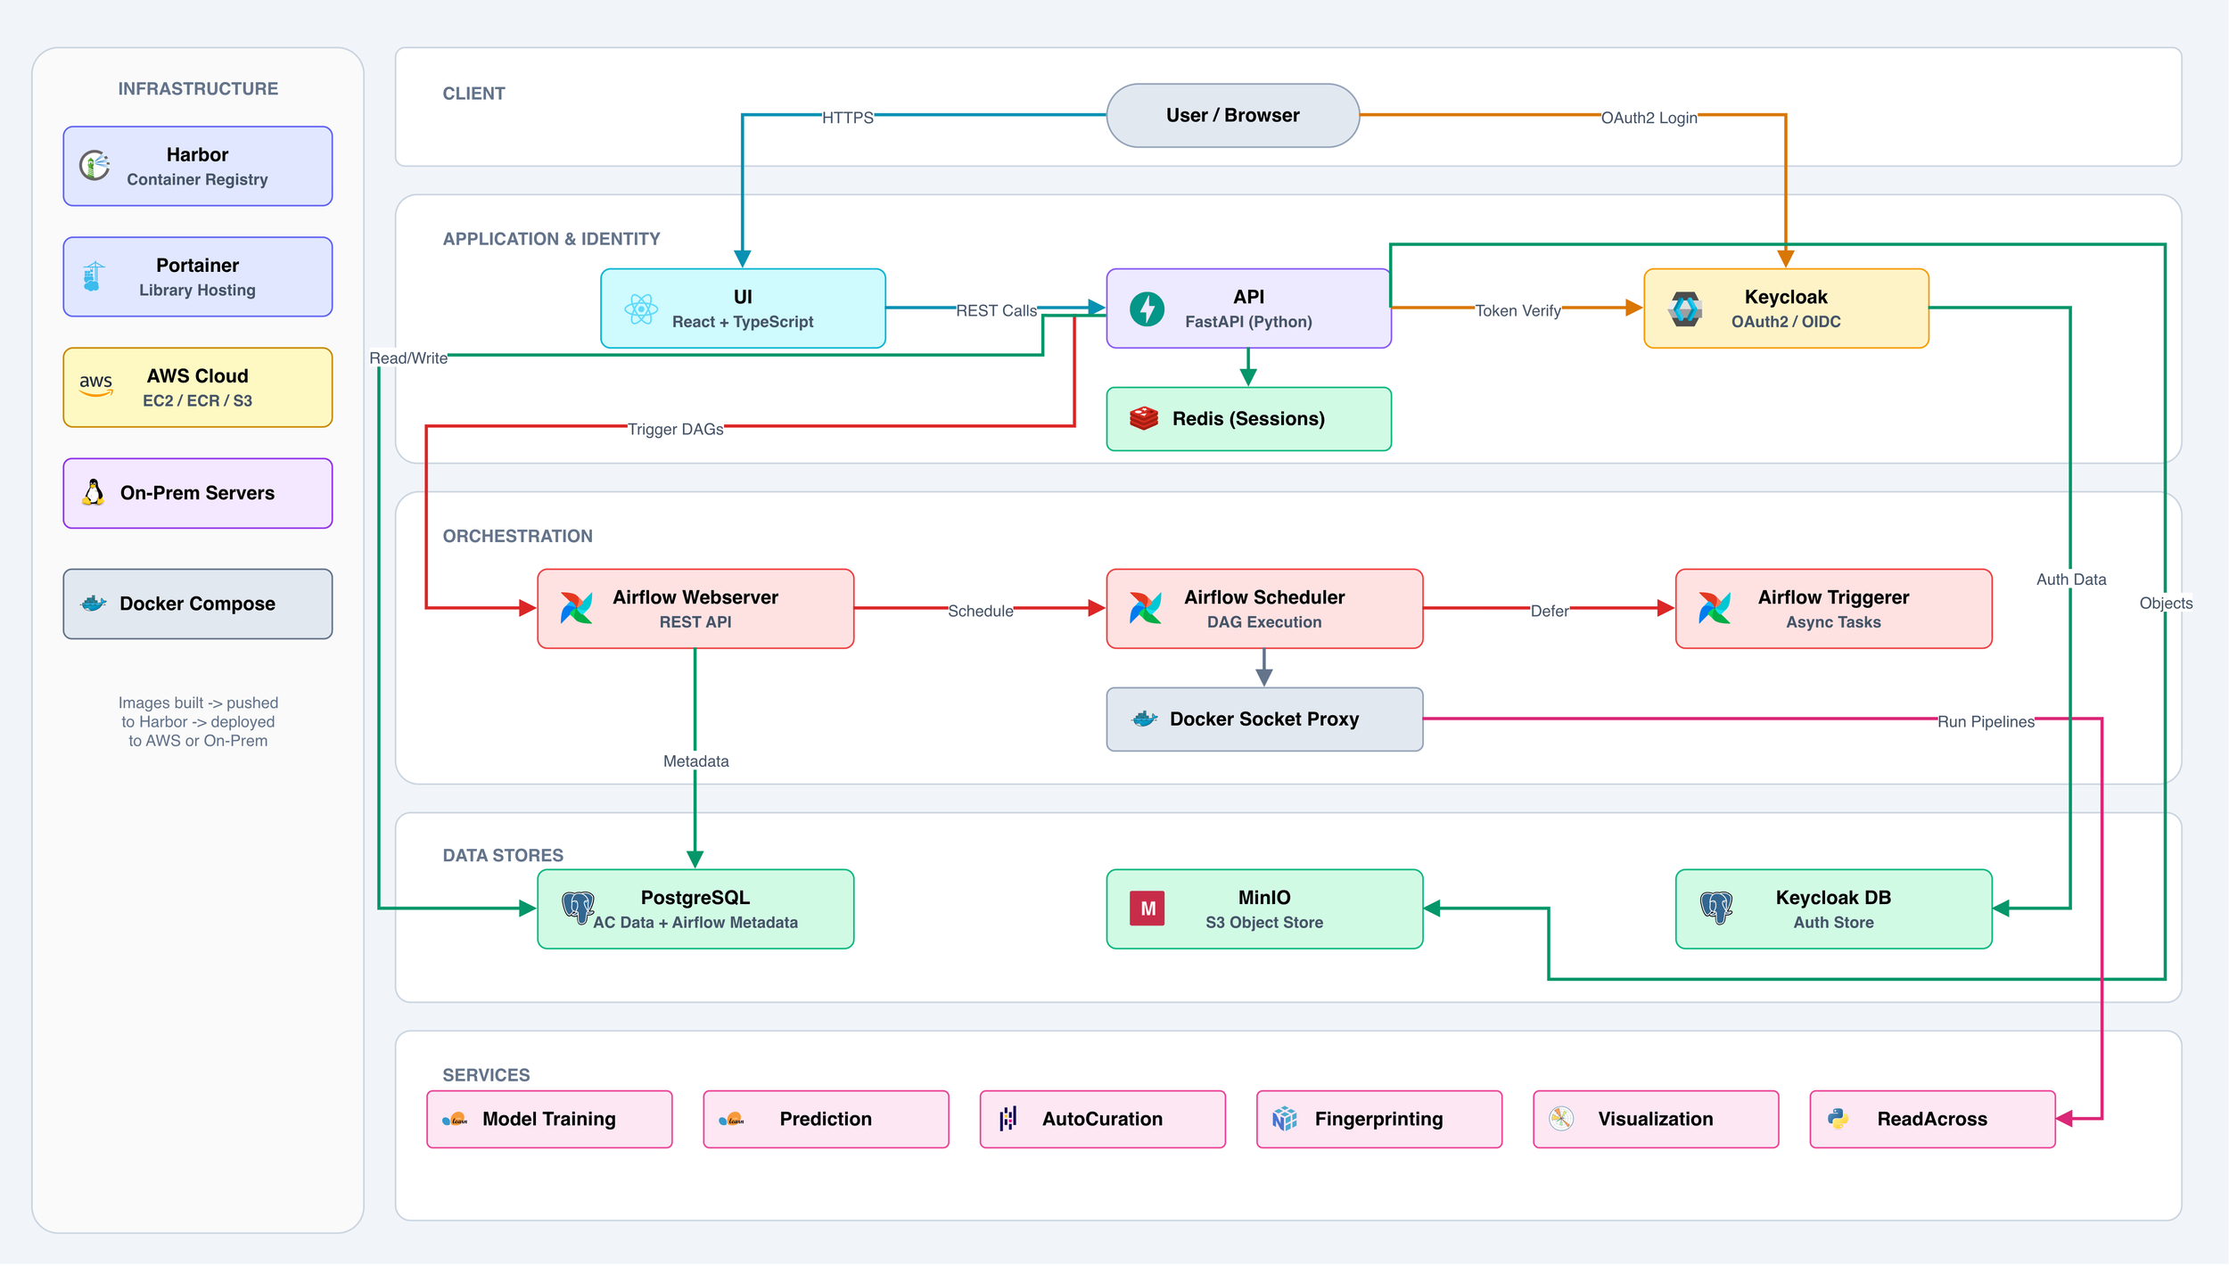Image resolution: width=2229 pixels, height=1266 pixels.
Task: Click the Keycloak hexagon logo icon
Action: click(x=1685, y=309)
